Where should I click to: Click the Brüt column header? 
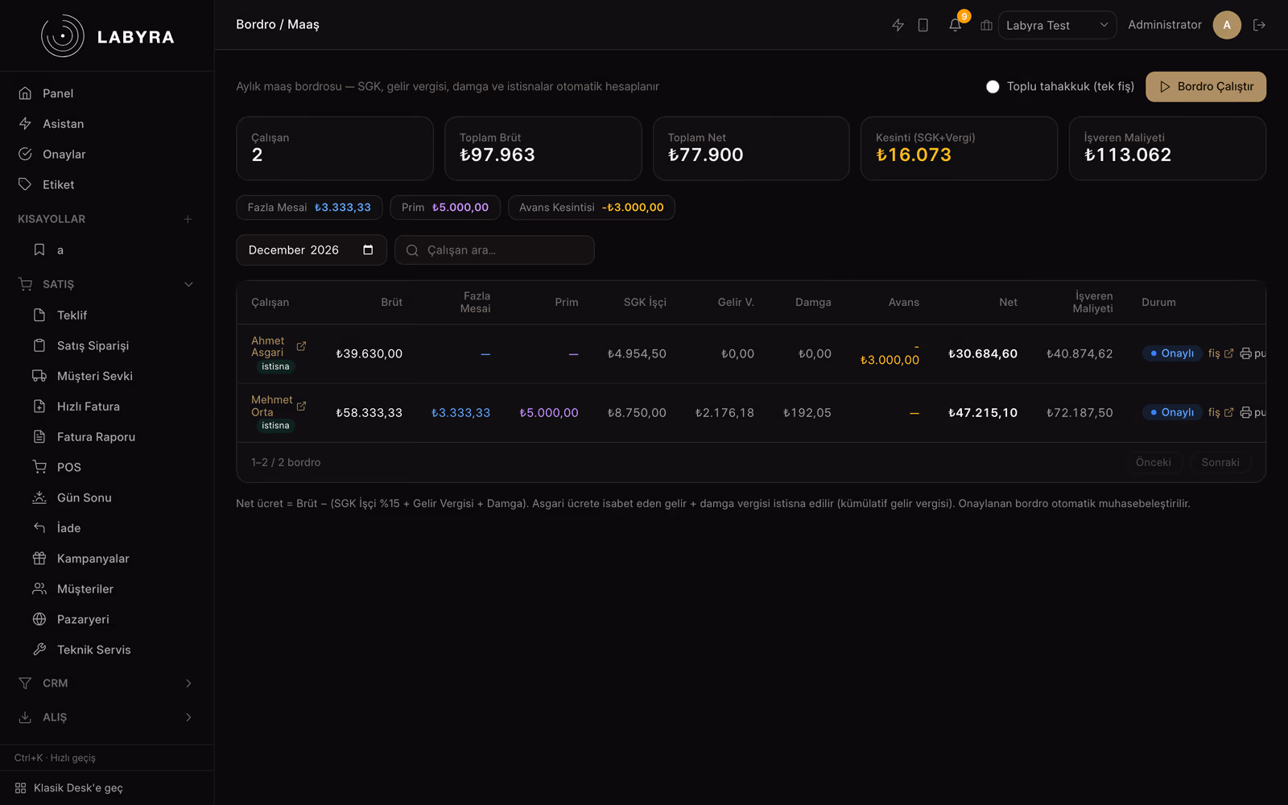[x=392, y=302]
